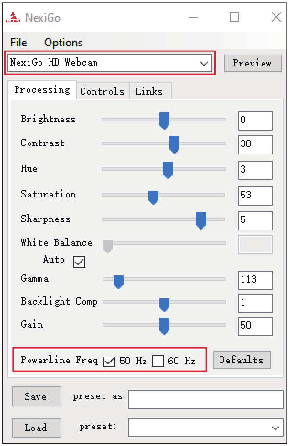This screenshot has width=289, height=446.
Task: Click the NexiGo logo icon in title bar
Action: coord(13,18)
